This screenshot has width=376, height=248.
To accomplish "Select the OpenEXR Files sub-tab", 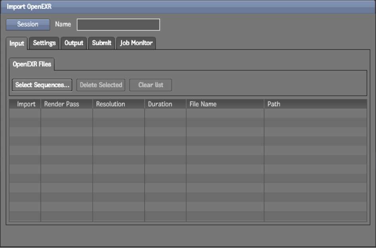I will pos(32,64).
